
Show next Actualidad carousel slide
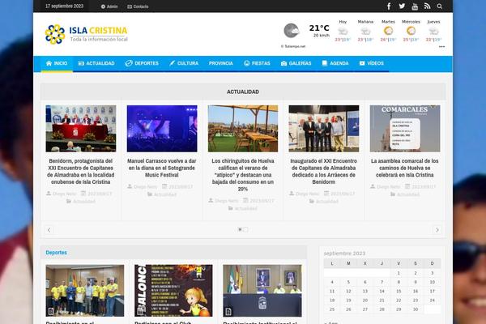pos(437,230)
